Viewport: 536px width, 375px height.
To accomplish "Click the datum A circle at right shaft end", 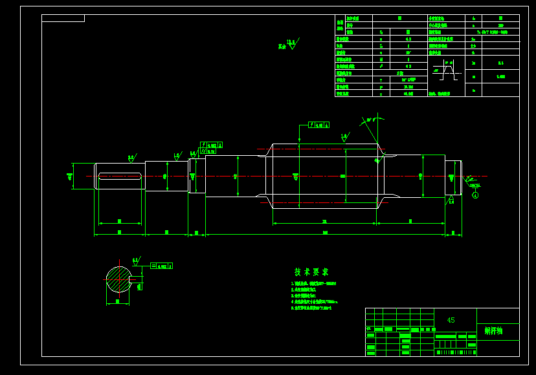I will [x=475, y=195].
